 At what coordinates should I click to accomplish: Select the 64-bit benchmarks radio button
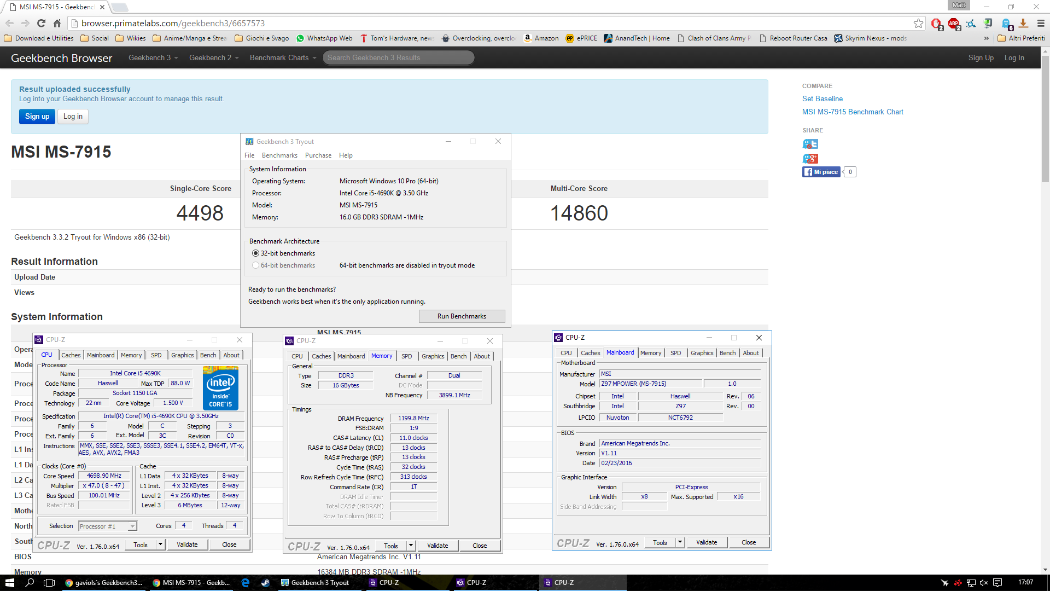[255, 265]
